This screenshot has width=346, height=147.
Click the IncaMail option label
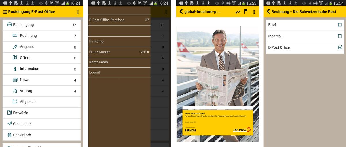[x=275, y=36]
